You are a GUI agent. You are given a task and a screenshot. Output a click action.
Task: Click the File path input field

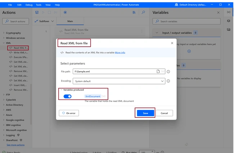115,71
